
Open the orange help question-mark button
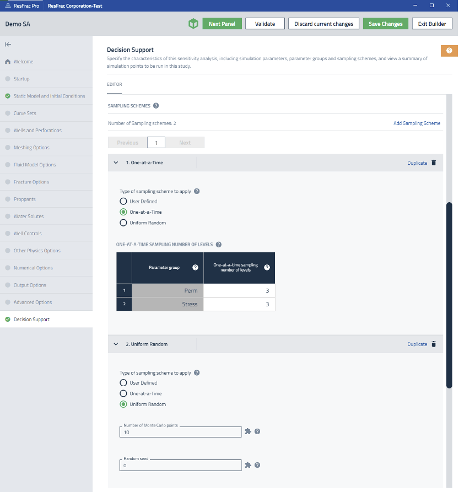[x=449, y=51]
